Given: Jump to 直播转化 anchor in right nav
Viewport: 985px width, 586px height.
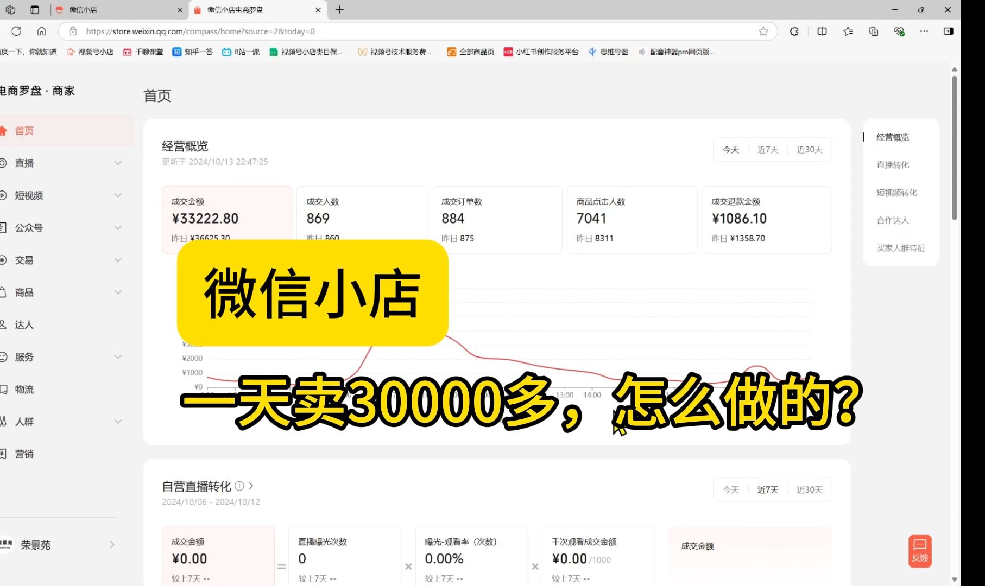Looking at the screenshot, I should (893, 165).
